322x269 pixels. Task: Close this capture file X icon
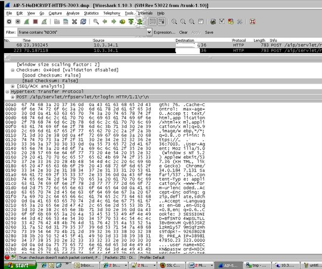click(75, 21)
